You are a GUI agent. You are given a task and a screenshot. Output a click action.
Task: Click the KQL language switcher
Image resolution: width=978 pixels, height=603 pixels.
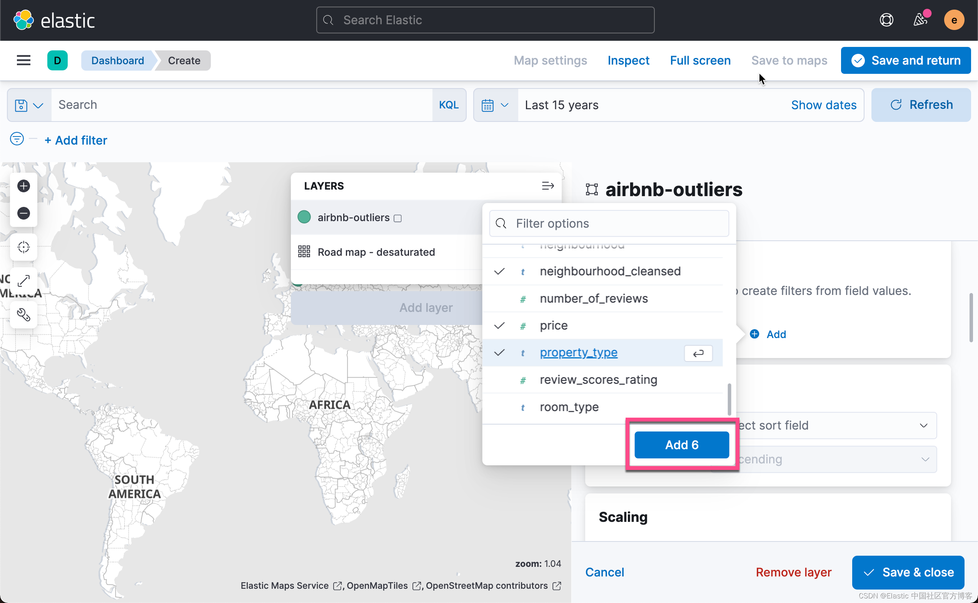[x=449, y=105]
